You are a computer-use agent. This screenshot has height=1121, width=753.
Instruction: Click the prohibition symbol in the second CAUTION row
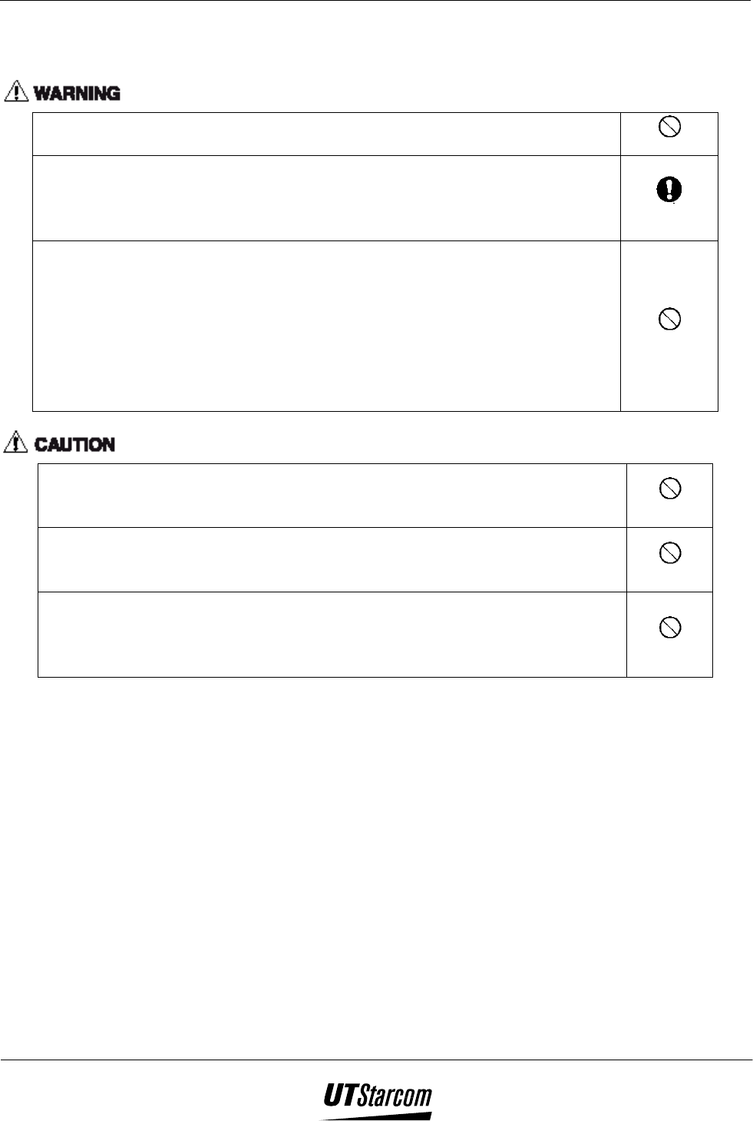click(x=669, y=553)
